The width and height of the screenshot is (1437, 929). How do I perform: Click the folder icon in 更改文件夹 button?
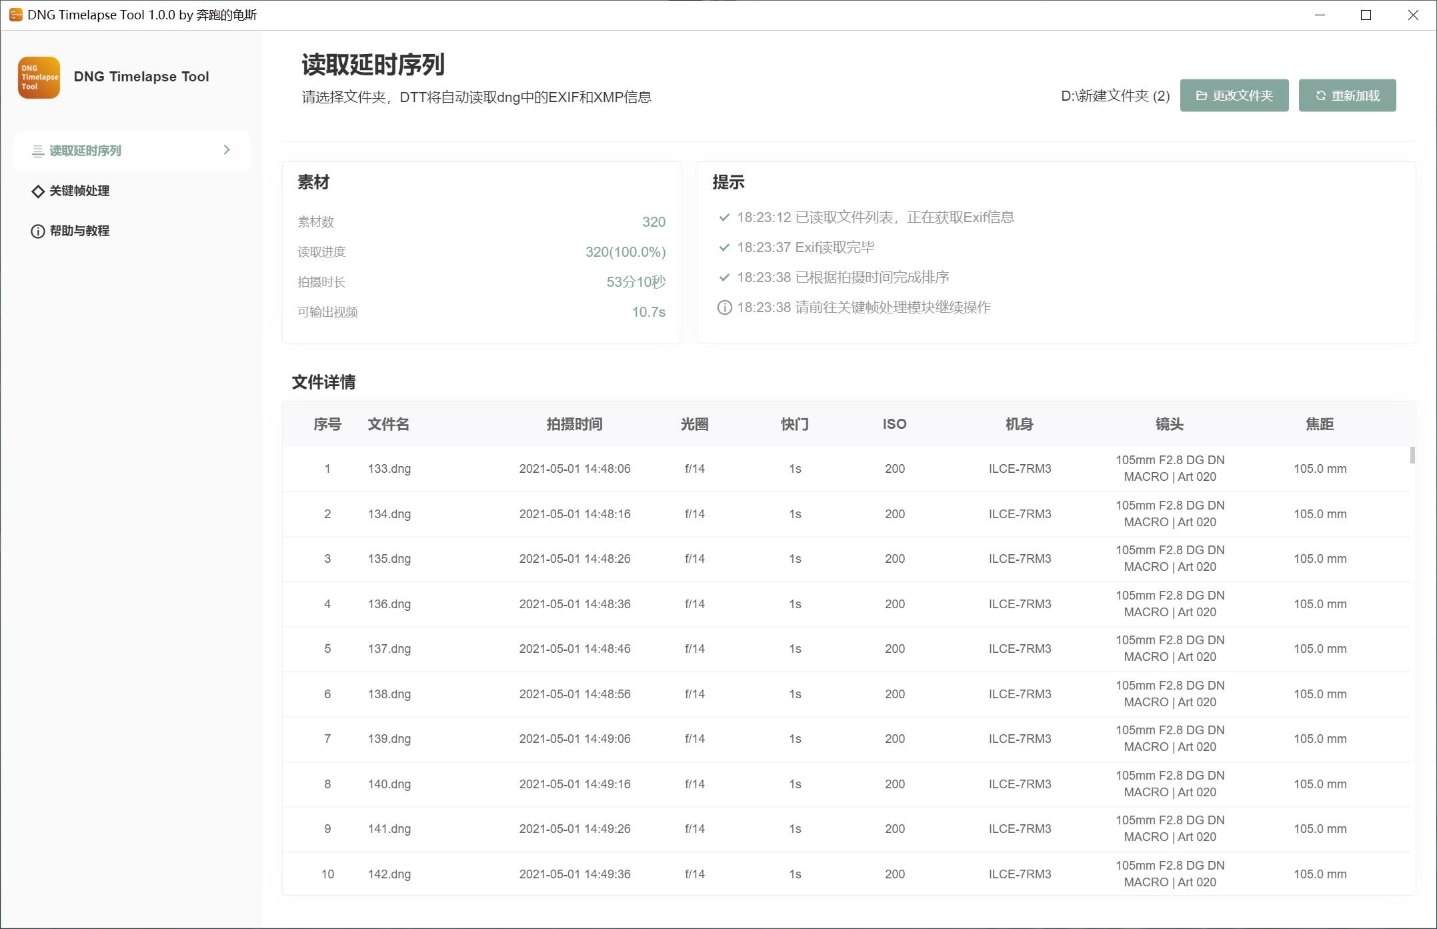click(1201, 96)
